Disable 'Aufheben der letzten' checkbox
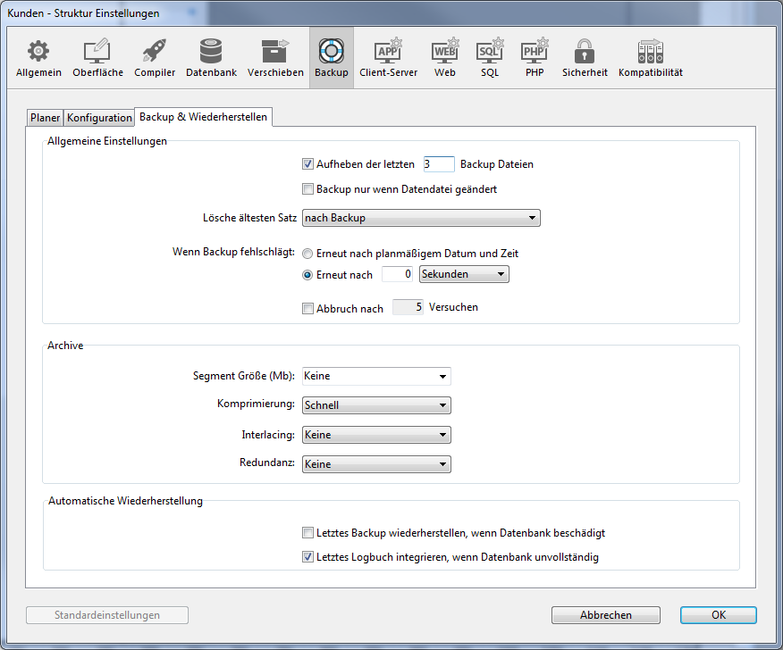Image resolution: width=783 pixels, height=650 pixels. (308, 164)
